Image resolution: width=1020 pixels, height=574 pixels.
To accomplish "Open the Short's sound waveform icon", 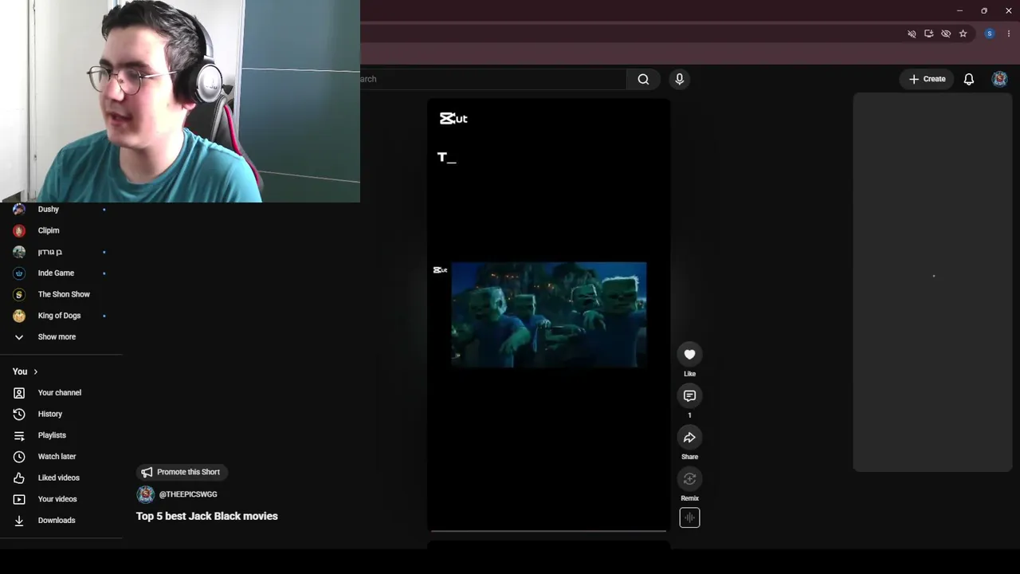I will click(689, 518).
